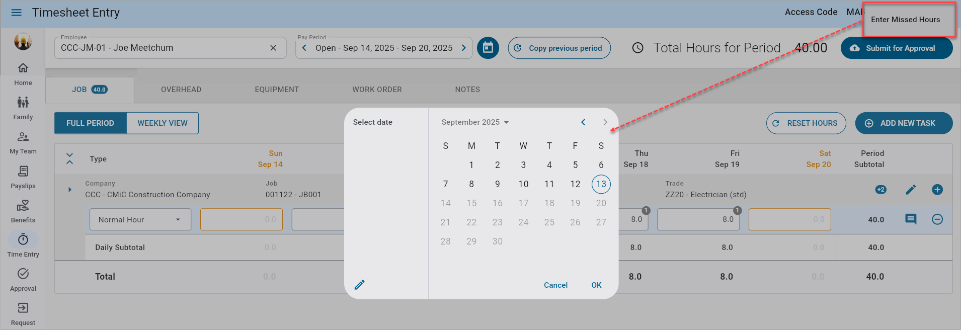Select September 12 in calendar
The width and height of the screenshot is (961, 330).
pyautogui.click(x=575, y=184)
